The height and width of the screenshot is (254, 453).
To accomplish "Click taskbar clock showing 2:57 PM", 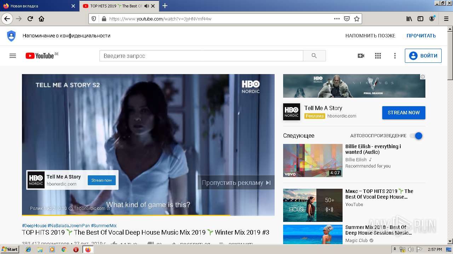I will [x=435, y=249].
